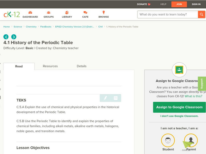Click the Assign to Google Classroom button
Viewport: 206px width, 154px height.
coord(179,107)
